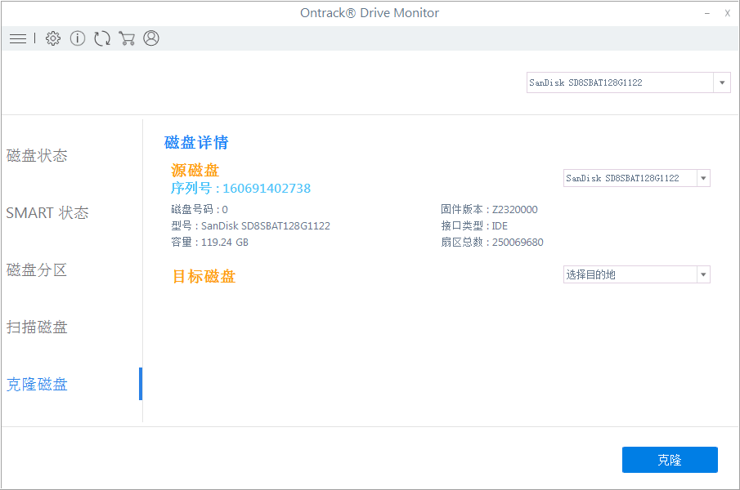The width and height of the screenshot is (740, 490).
Task: Open the source disk SanDisk combo box
Action: coord(637,178)
